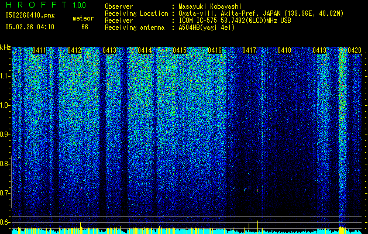Viewport: 368px width, 234px height.
Task: Click the date stamp 05.02.26 04:10
Action: (x=30, y=27)
